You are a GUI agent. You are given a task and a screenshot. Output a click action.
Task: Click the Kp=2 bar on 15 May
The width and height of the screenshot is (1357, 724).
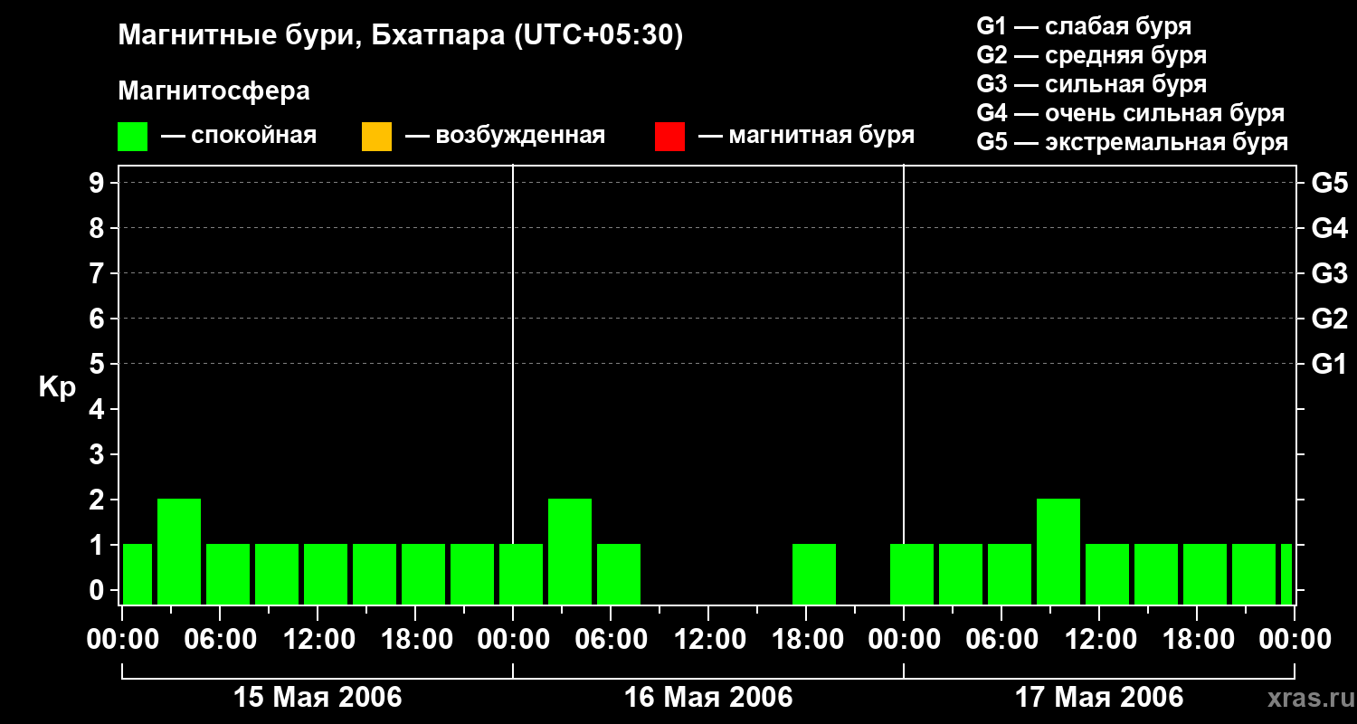click(179, 551)
